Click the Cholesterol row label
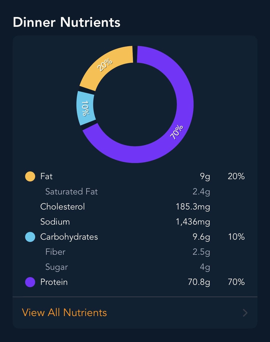 pos(62,206)
